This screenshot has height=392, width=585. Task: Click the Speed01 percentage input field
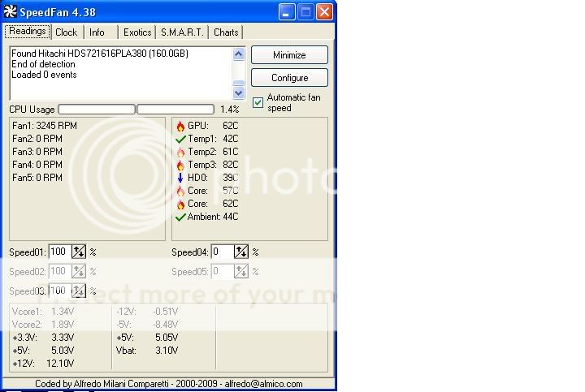(x=60, y=252)
